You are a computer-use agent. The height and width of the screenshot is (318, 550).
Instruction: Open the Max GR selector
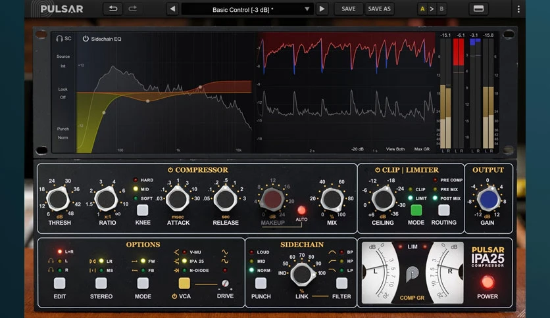pyautogui.click(x=422, y=149)
